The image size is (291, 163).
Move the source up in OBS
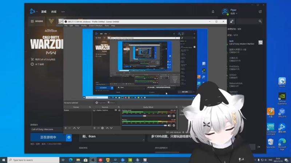[107, 128]
